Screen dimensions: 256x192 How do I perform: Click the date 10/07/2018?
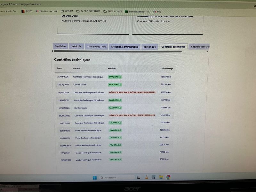tap(65, 123)
